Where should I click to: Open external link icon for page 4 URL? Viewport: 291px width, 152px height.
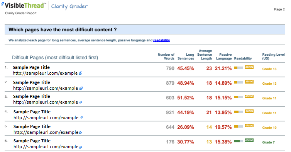[x=81, y=118]
